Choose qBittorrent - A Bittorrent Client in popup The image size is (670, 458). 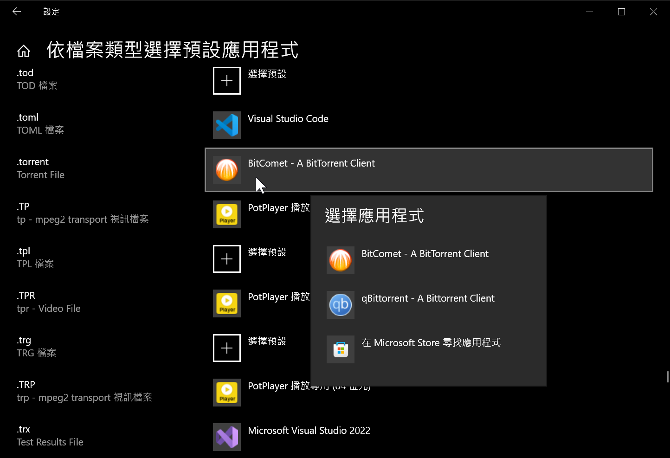(x=429, y=305)
